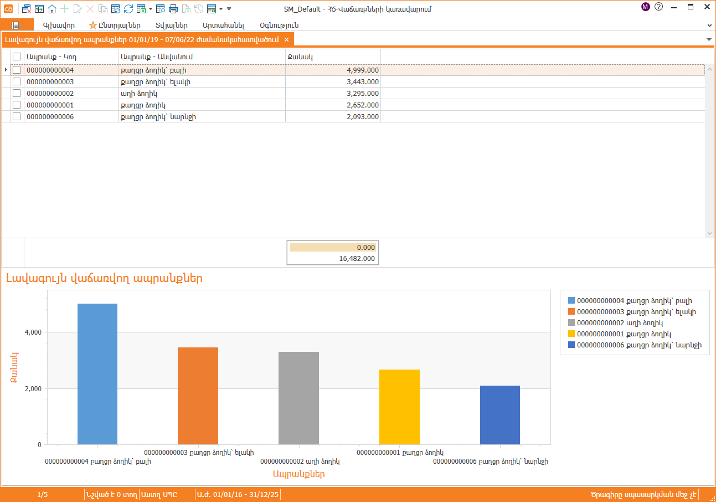The height and width of the screenshot is (502, 716).
Task: Click the down arrow of table vertical scrollbar
Action: (710, 234)
